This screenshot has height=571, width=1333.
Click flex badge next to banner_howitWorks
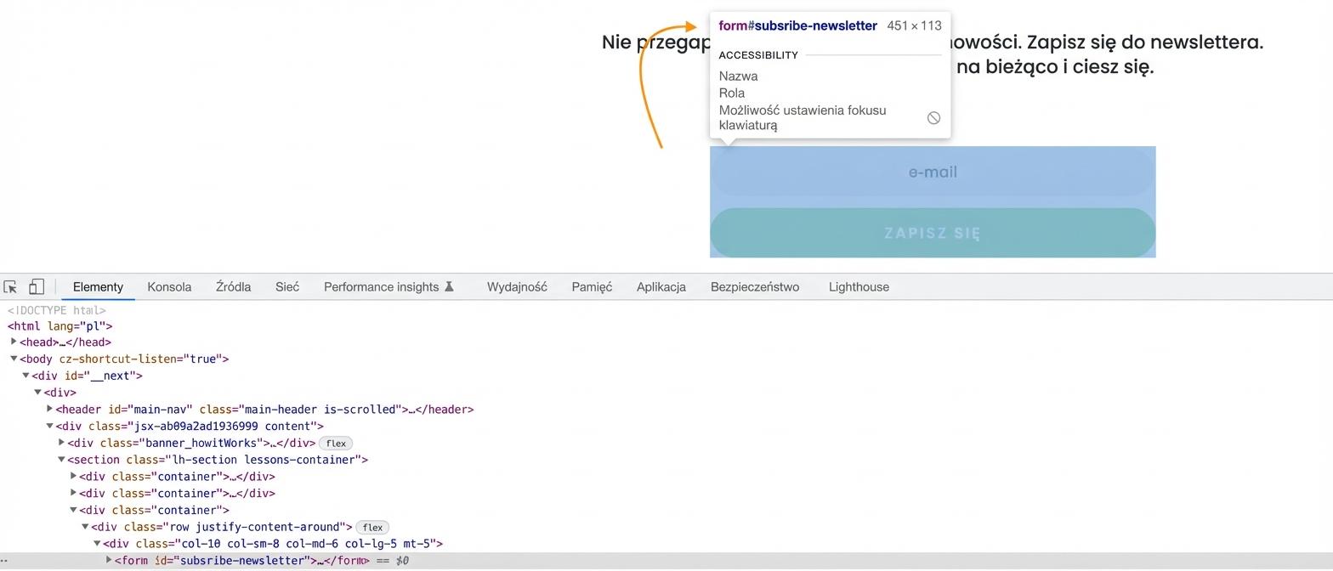click(x=336, y=443)
